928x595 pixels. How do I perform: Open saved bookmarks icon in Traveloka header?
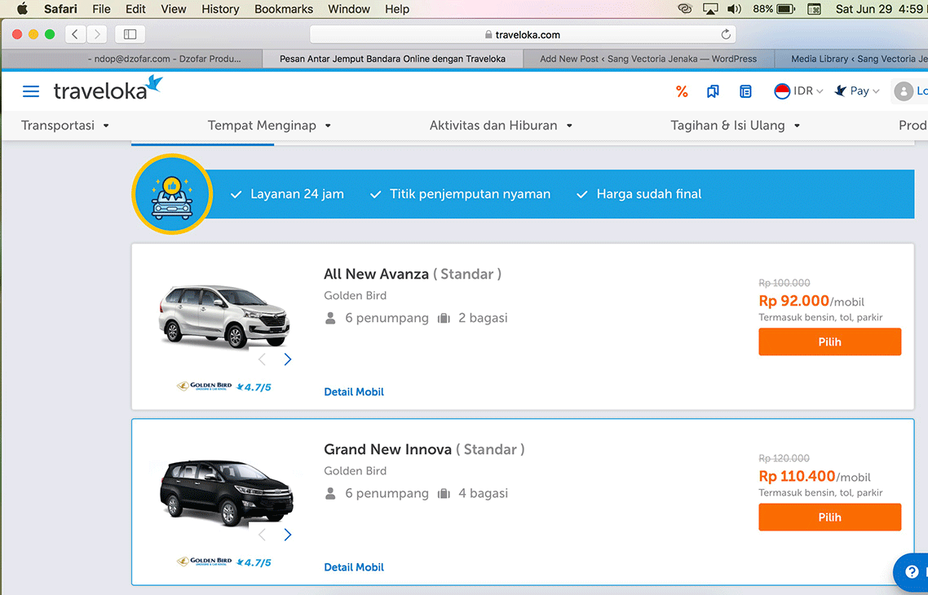pos(714,91)
